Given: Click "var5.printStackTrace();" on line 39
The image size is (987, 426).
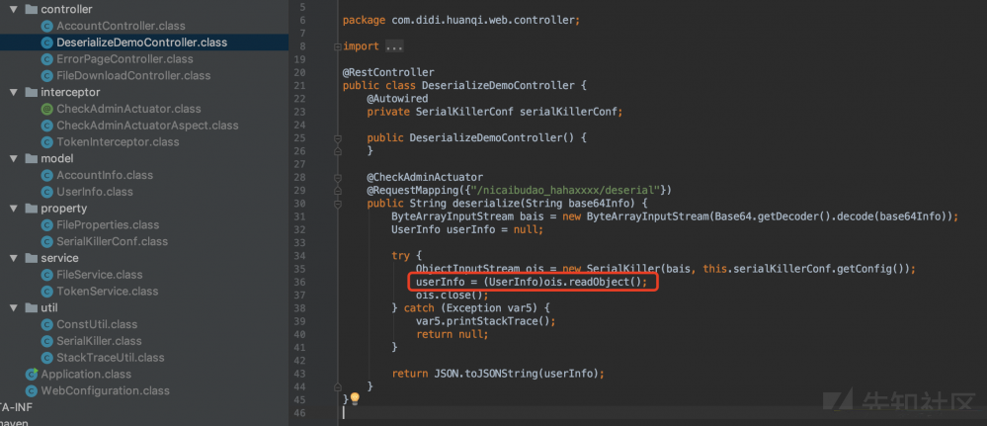Looking at the screenshot, I should point(486,321).
